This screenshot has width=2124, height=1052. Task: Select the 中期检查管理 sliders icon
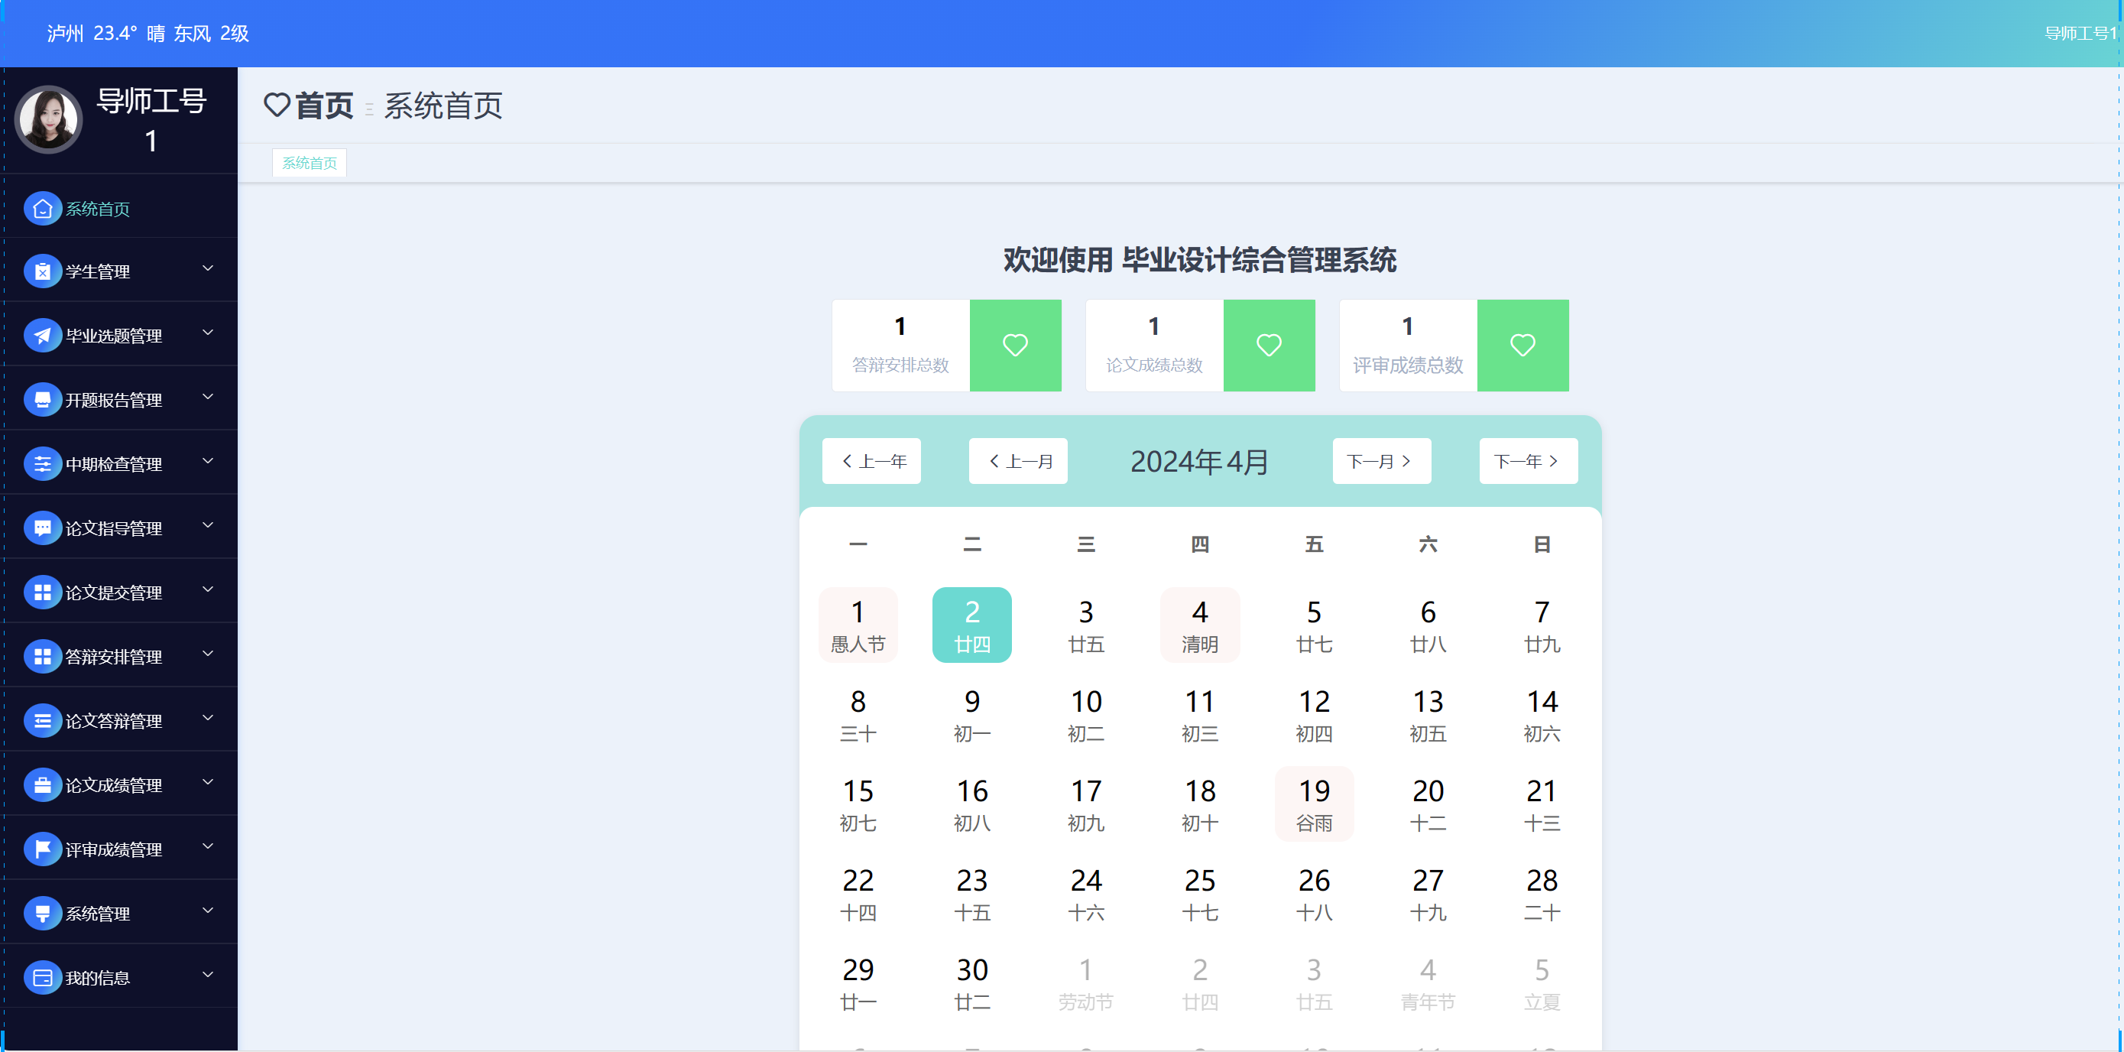coord(42,464)
